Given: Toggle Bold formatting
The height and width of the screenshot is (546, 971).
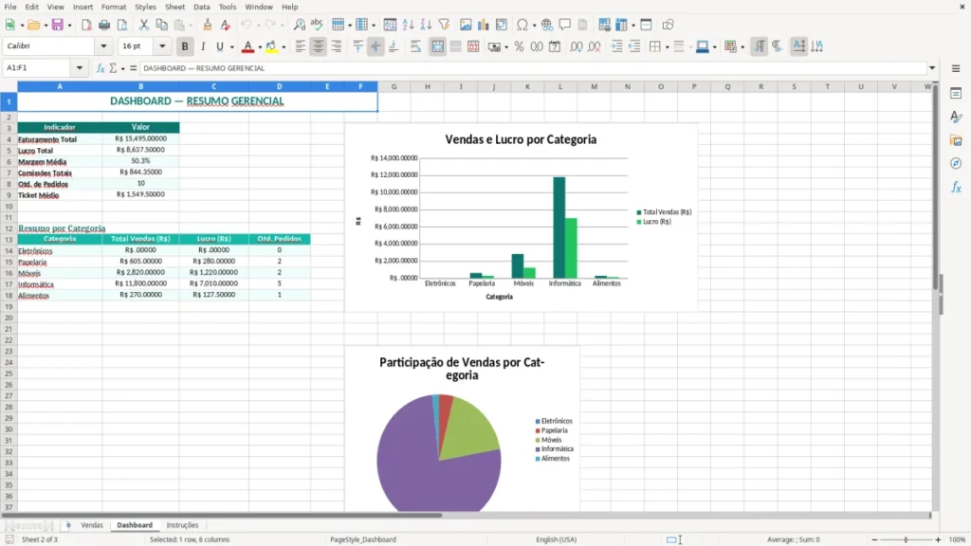Looking at the screenshot, I should click(x=185, y=46).
